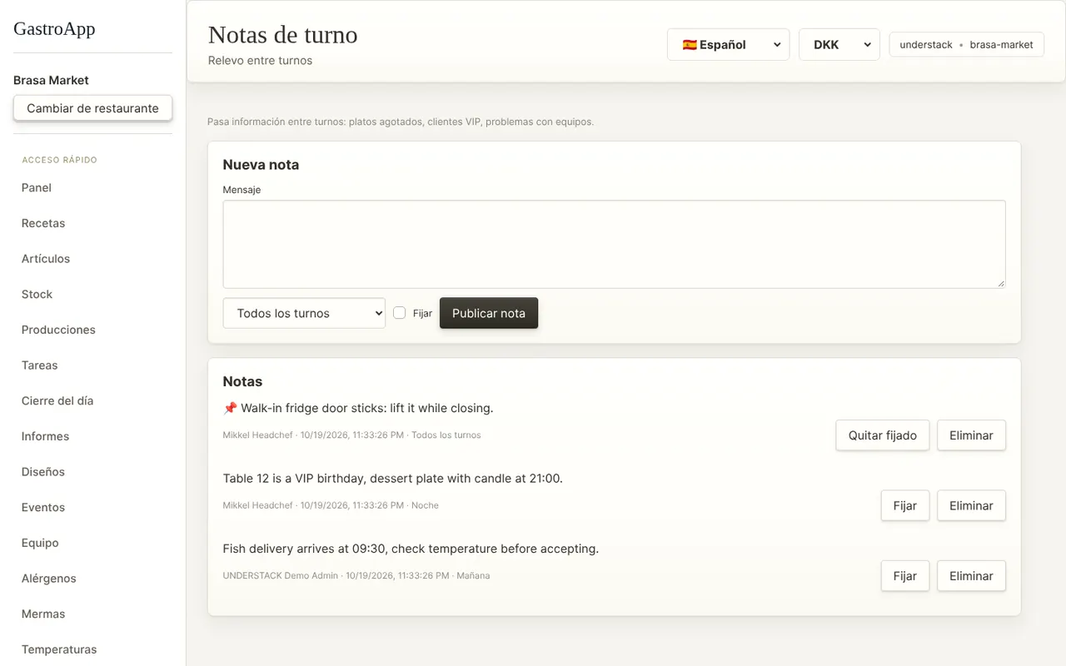Click the Notas de turno page heading
1066x666 pixels.
coord(282,34)
